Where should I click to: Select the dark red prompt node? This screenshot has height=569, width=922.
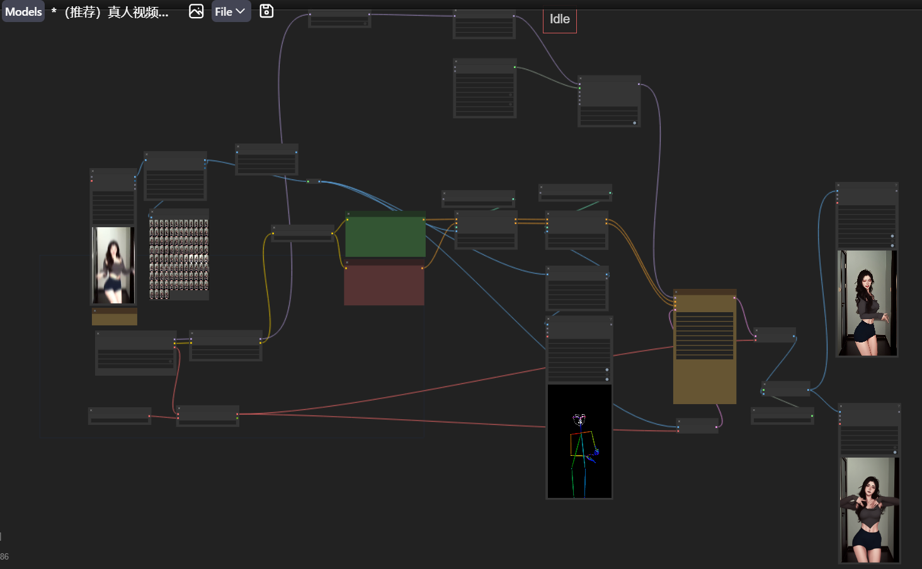(x=384, y=283)
